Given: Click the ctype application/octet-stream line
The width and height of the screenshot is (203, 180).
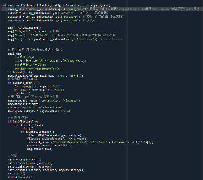Looking at the screenshot, I should pos(35,107).
